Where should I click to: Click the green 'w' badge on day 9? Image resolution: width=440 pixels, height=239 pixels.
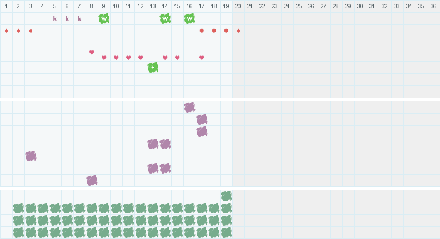pos(104,18)
